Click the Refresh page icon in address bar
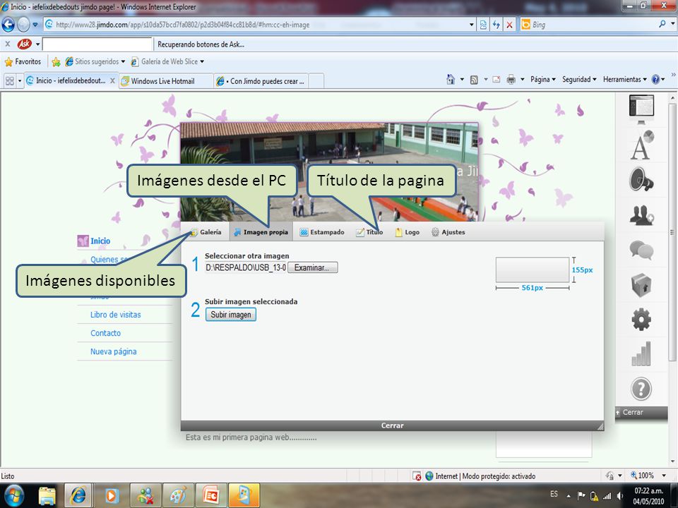The width and height of the screenshot is (678, 508). tap(496, 25)
